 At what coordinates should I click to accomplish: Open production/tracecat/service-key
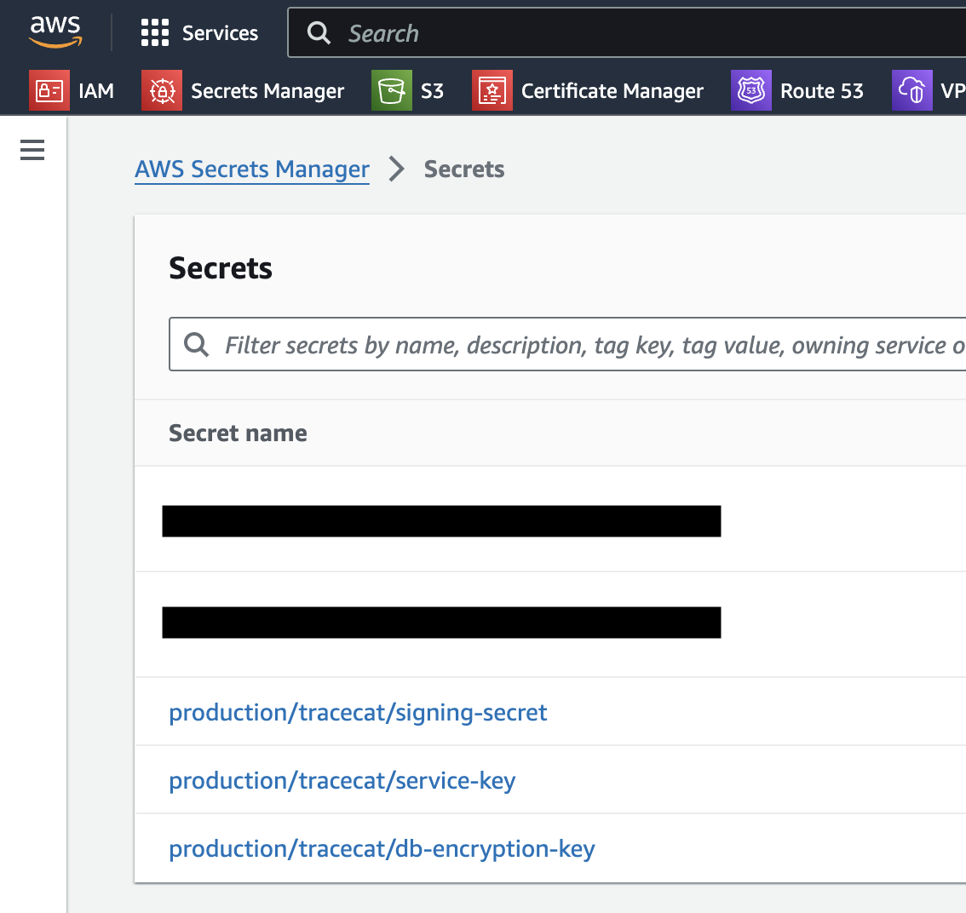[x=342, y=781]
